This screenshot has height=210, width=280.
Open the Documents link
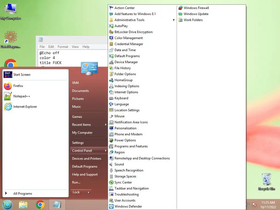81,91
